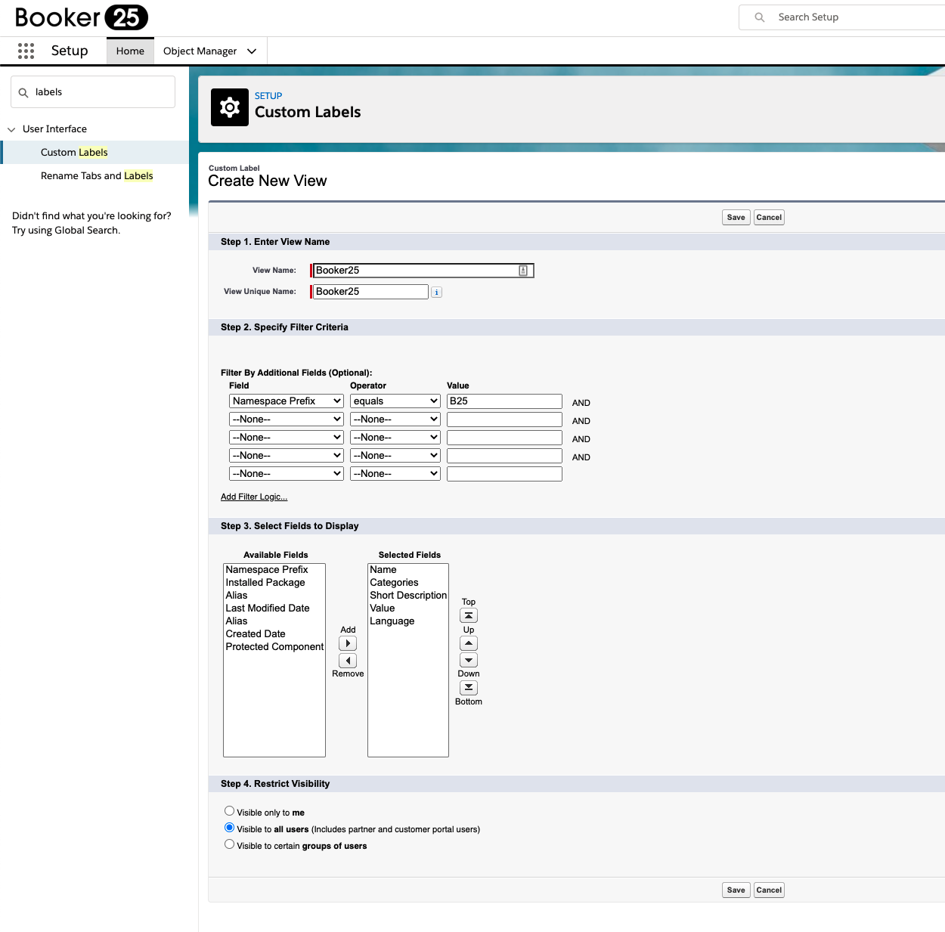Move selected field to Bottom

tap(469, 688)
